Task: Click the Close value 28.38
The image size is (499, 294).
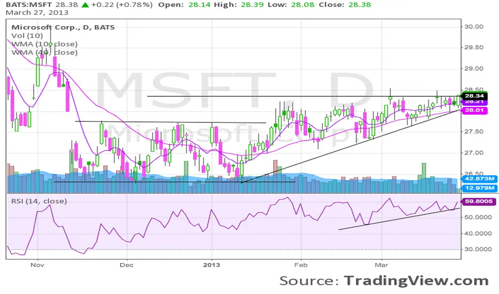Action: coord(359,5)
